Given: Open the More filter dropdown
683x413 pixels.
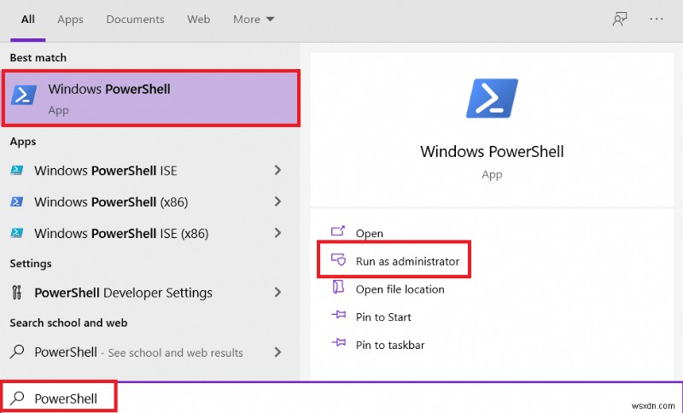Looking at the screenshot, I should click(x=252, y=19).
